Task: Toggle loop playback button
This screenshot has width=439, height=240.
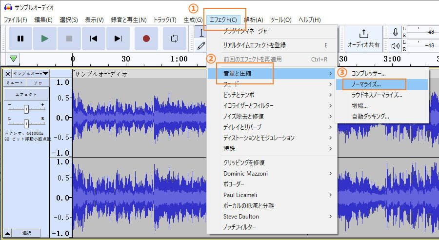Action: 175,39
